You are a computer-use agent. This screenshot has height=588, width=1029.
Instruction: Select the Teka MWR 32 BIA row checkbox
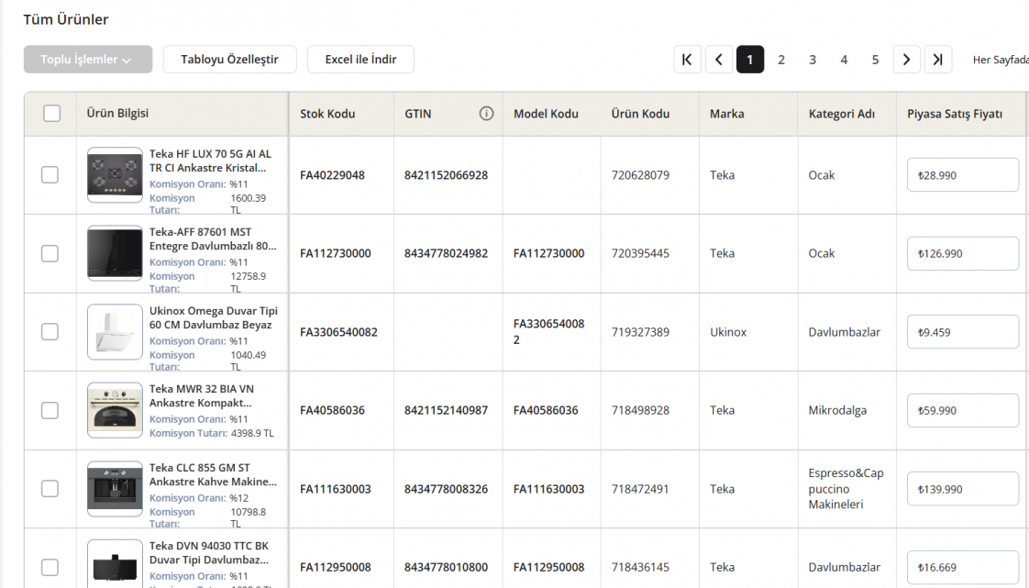(x=50, y=410)
